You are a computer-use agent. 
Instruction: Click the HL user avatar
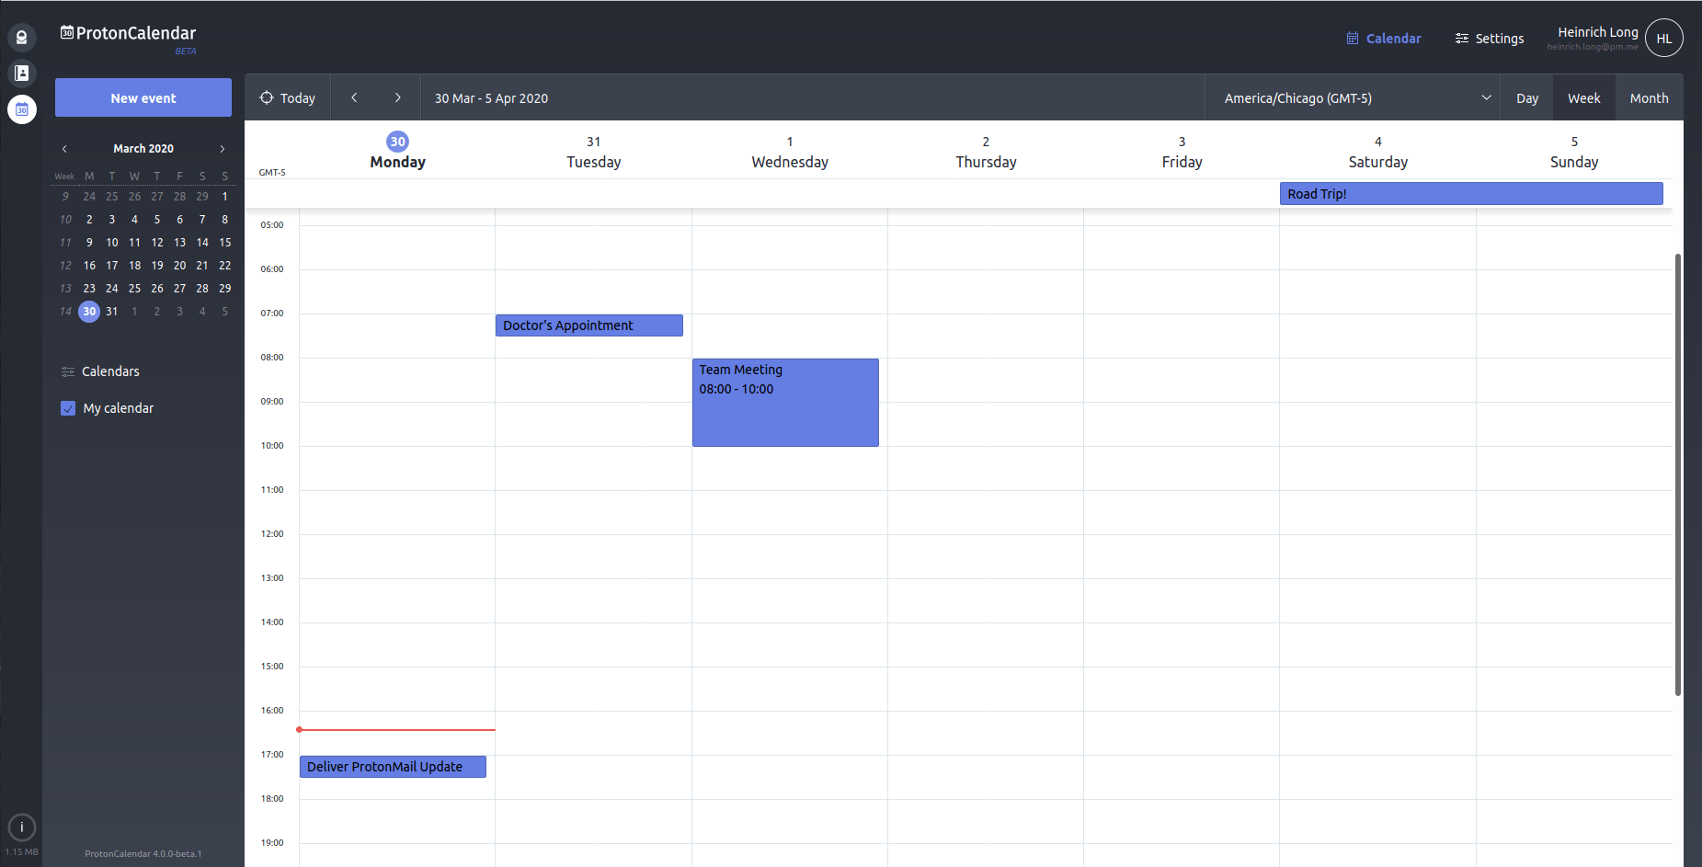[1663, 39]
